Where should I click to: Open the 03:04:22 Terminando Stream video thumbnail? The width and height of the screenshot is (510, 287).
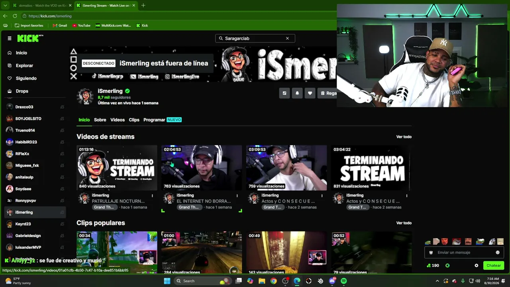pyautogui.click(x=371, y=168)
